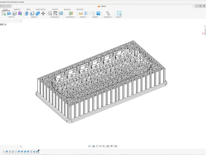Start a new sketch with Create Sketch

[4, 14]
